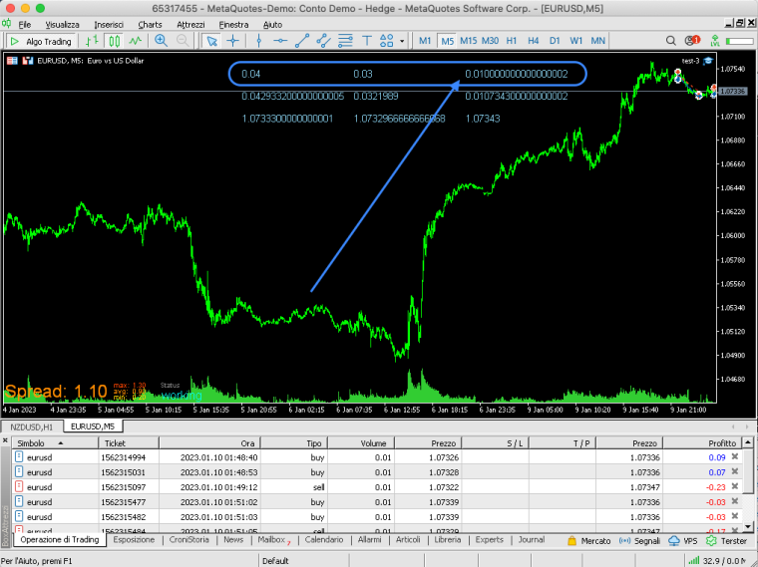Open the Esposizione tab
Screen dimensions: 758x567
(134, 540)
